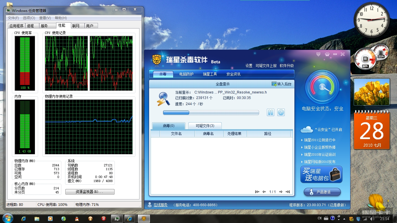
Task: Go to first results page
Action: 257,192
